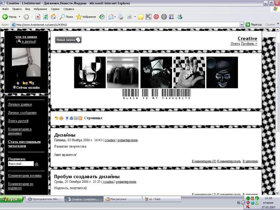Click the Переход (Go) button
The width and height of the screenshot is (280, 210).
click(x=253, y=25)
